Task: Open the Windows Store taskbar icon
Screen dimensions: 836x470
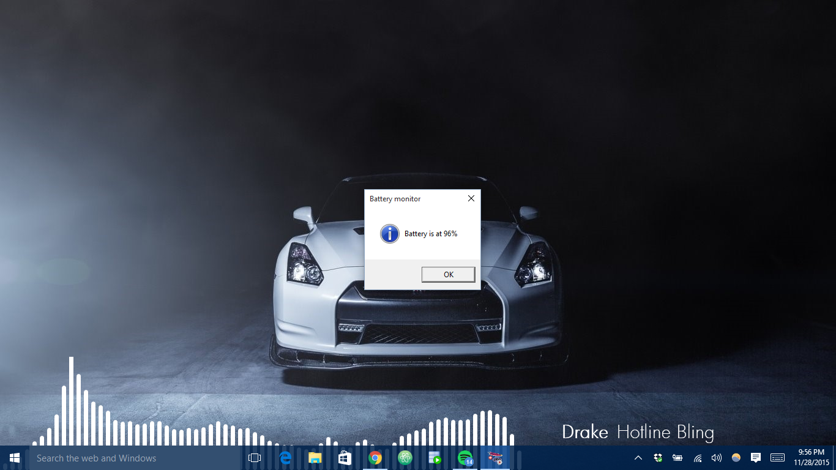Action: [x=345, y=458]
